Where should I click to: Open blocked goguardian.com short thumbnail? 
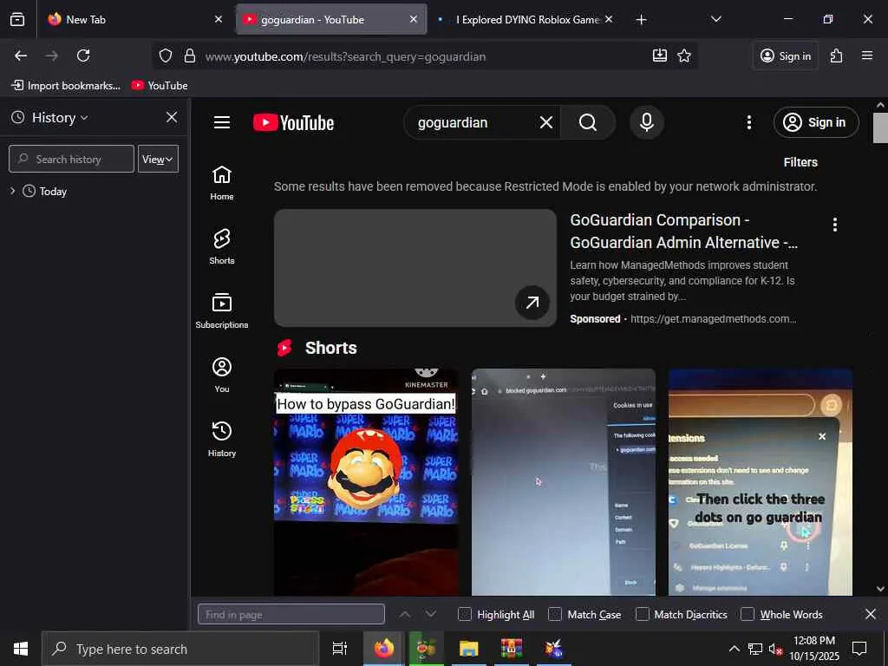point(564,482)
